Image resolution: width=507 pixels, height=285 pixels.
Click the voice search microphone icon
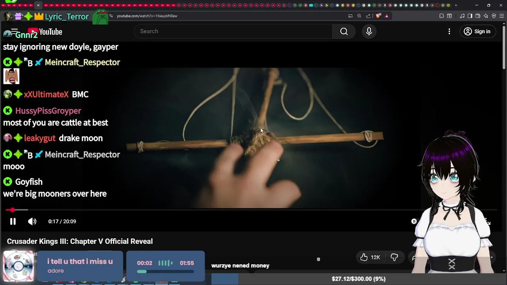[x=369, y=31]
